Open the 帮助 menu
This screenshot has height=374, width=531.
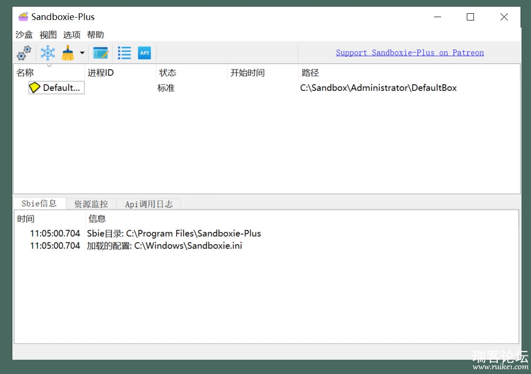tap(96, 35)
